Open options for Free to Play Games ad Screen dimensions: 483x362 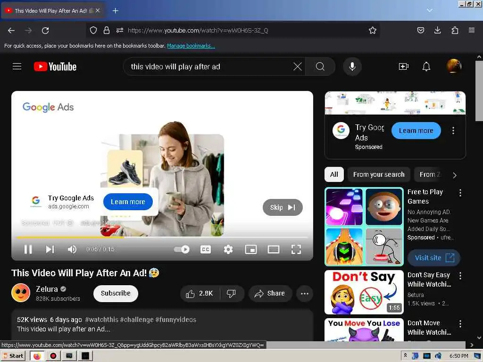[x=460, y=193]
